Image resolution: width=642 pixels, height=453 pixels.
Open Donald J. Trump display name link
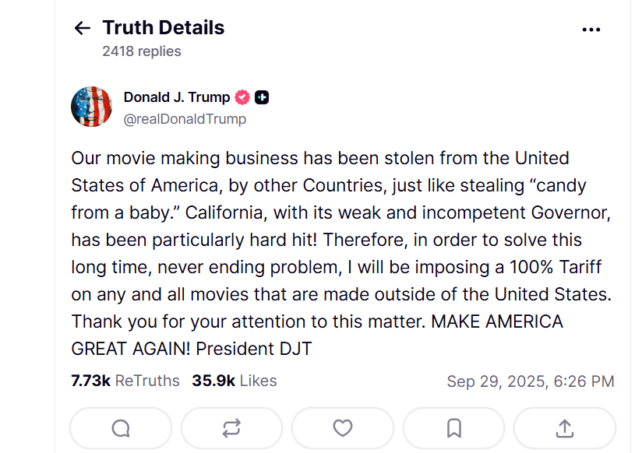coord(177,97)
